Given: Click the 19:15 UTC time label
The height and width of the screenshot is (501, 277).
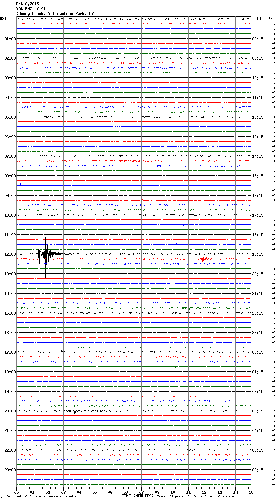Looking at the screenshot, I should (258, 254).
